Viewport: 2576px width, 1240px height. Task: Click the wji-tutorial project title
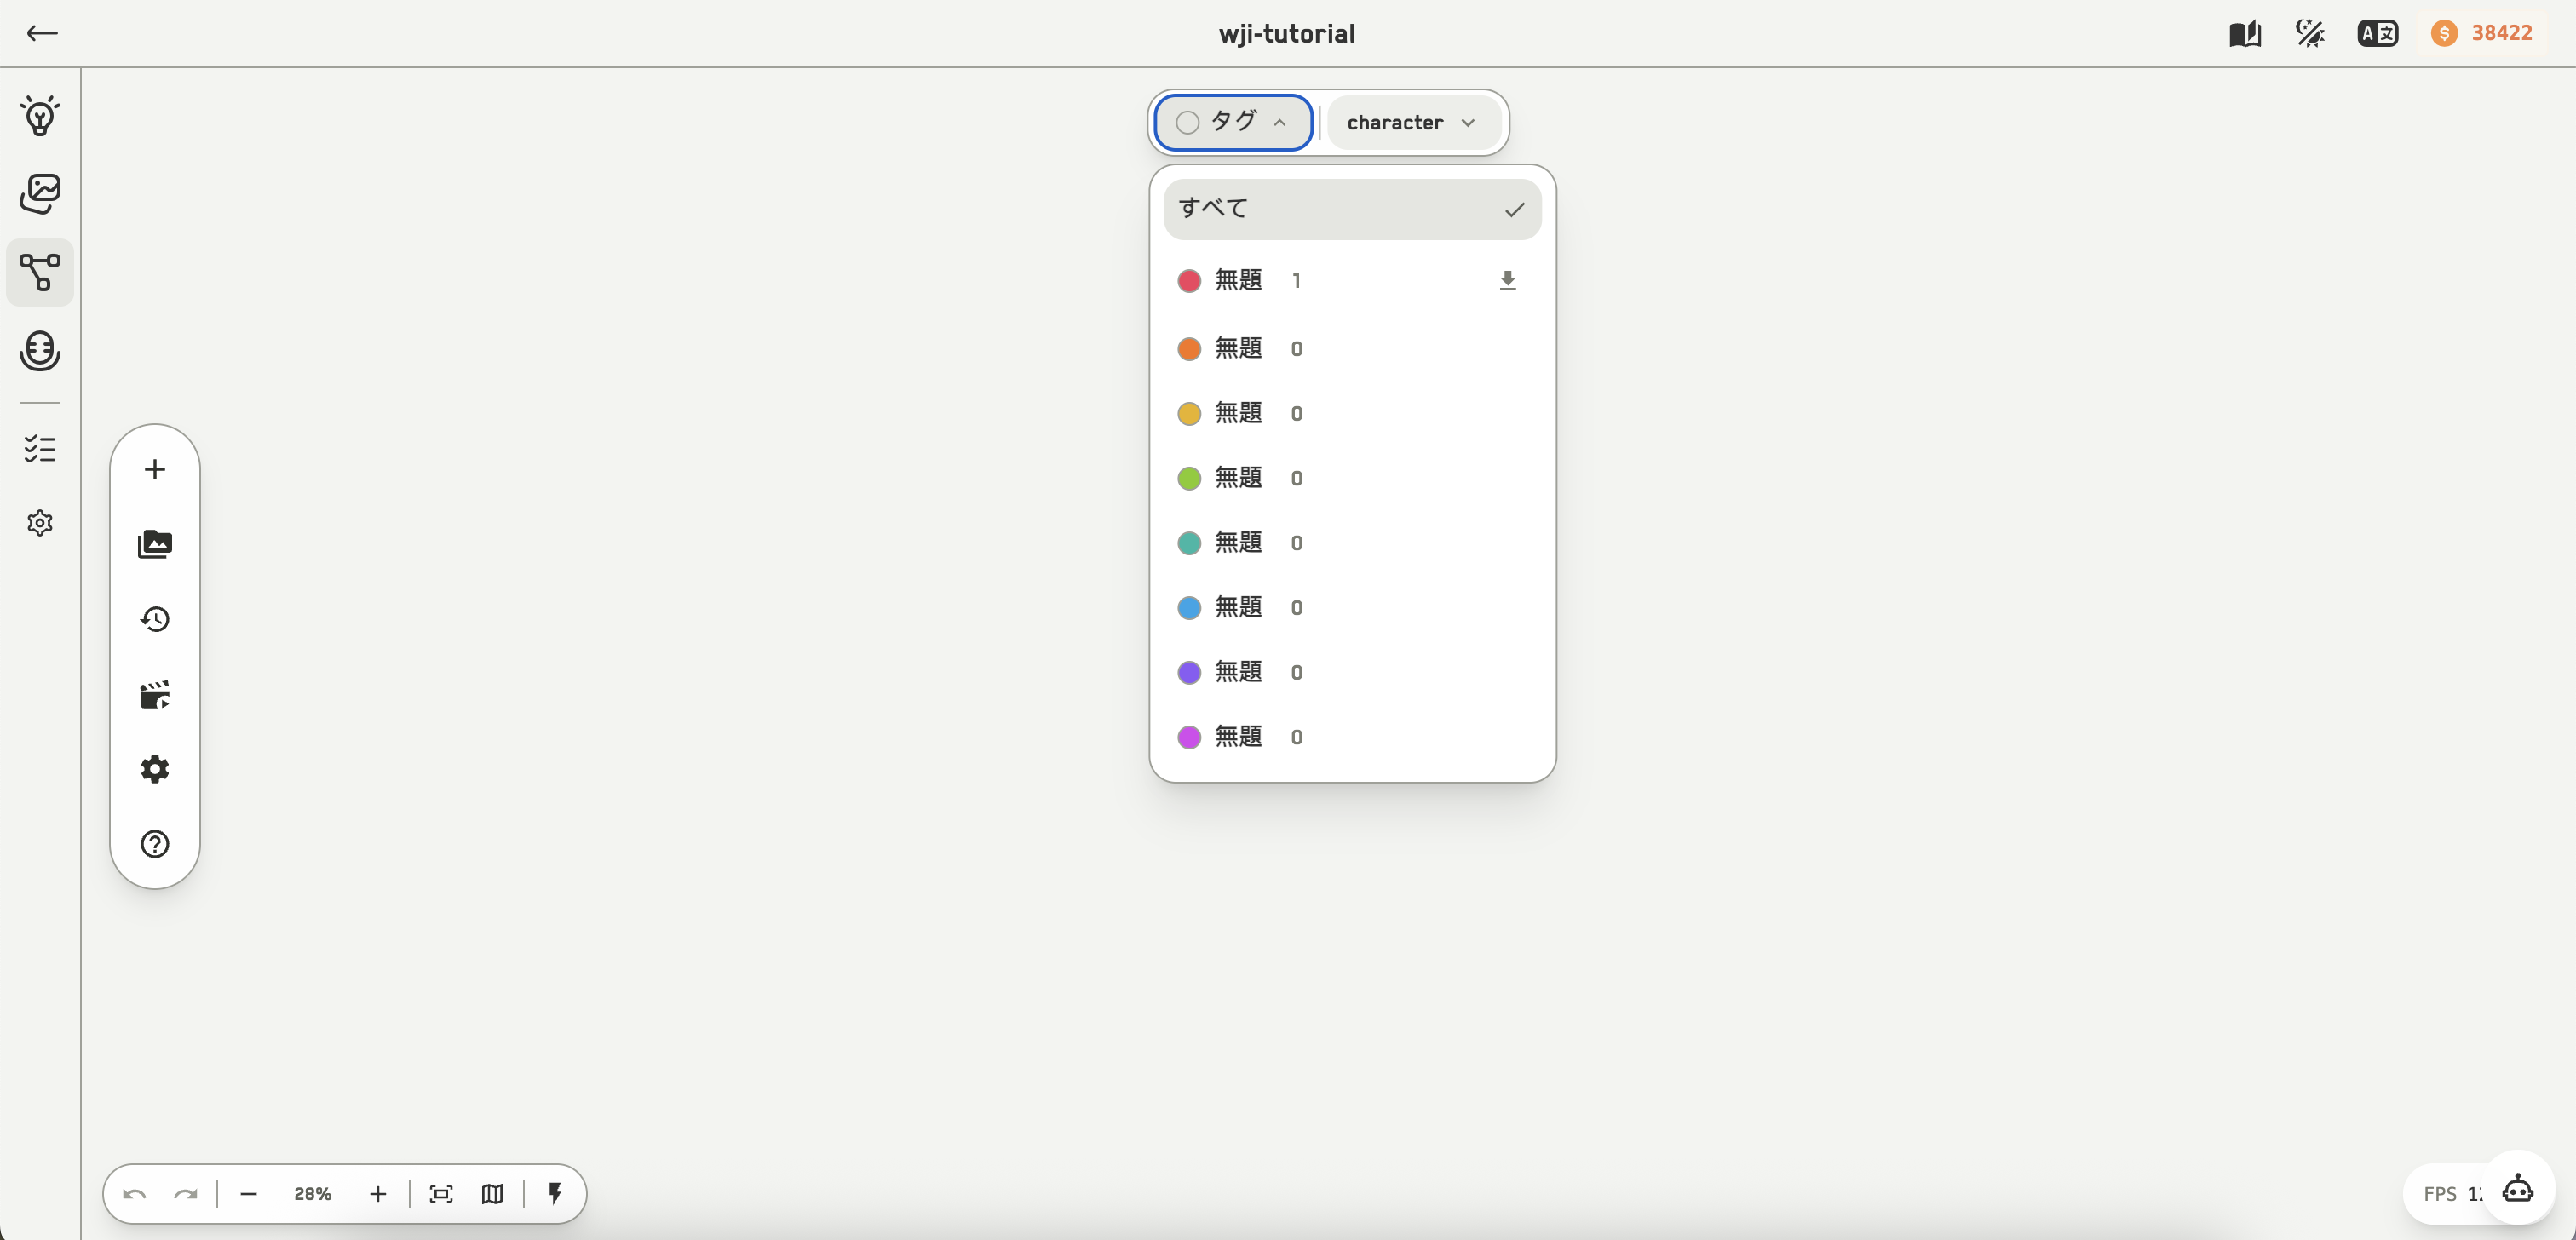[1286, 34]
